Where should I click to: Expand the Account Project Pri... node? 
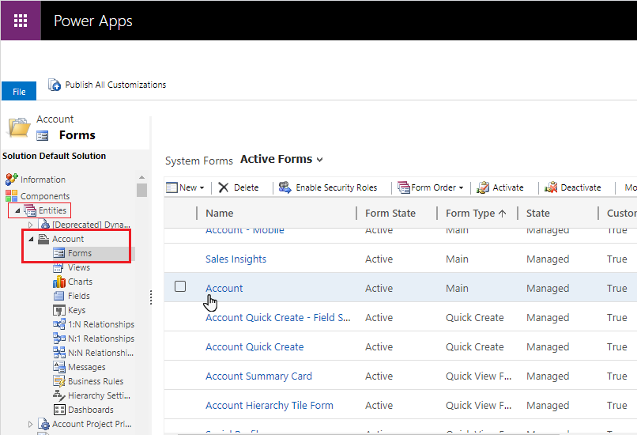(x=31, y=424)
